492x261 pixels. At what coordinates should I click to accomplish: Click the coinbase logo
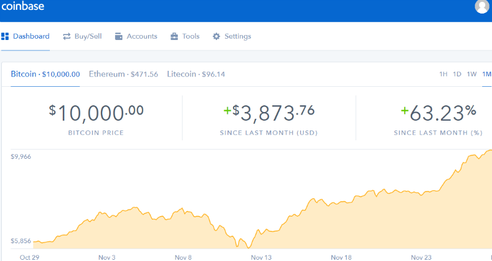click(23, 7)
